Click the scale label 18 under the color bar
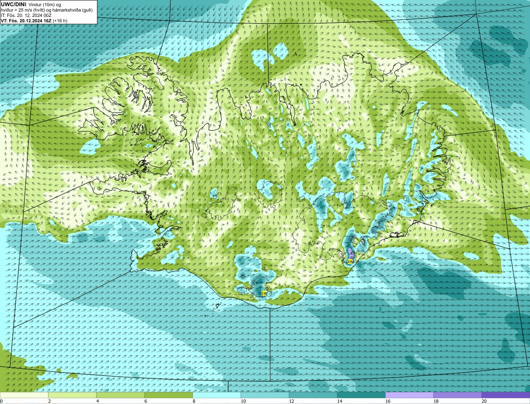530x404 pixels. [x=436, y=401]
